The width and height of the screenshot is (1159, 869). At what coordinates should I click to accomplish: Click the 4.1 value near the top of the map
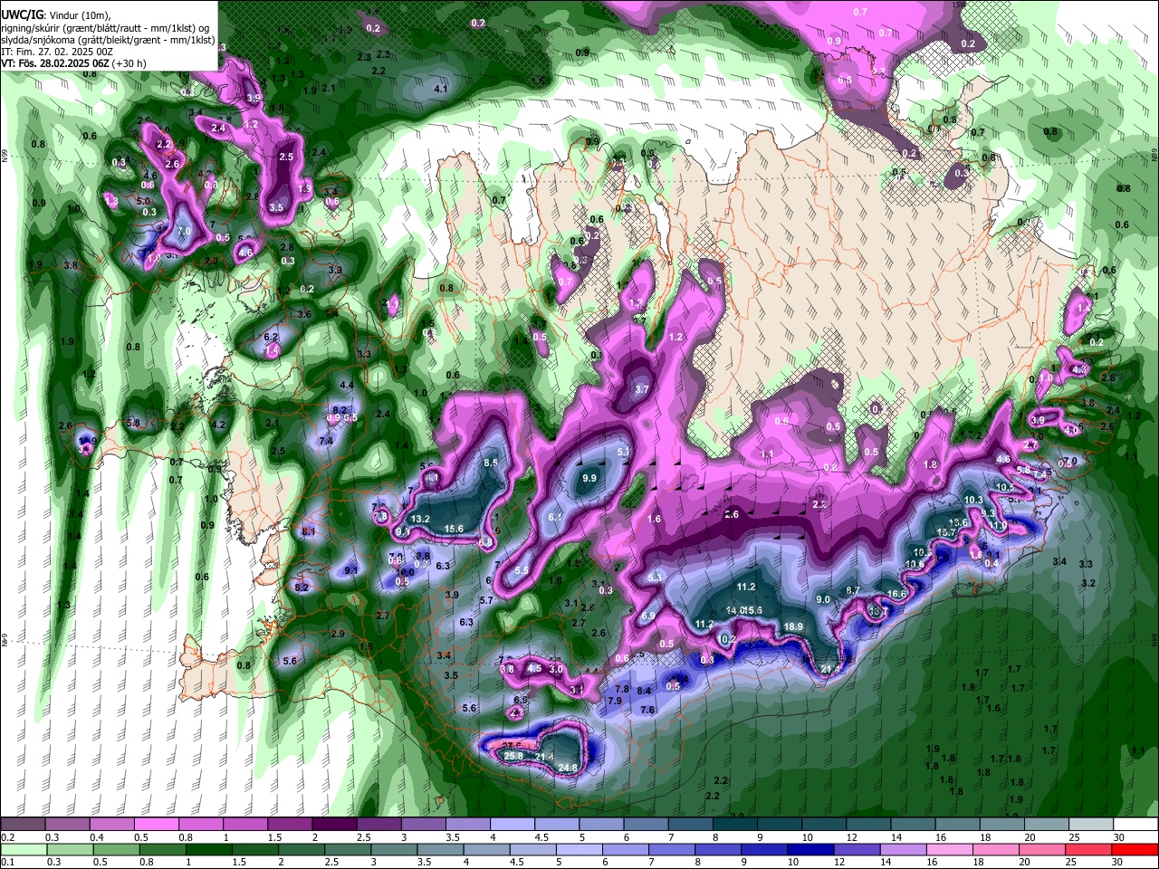pos(441,89)
